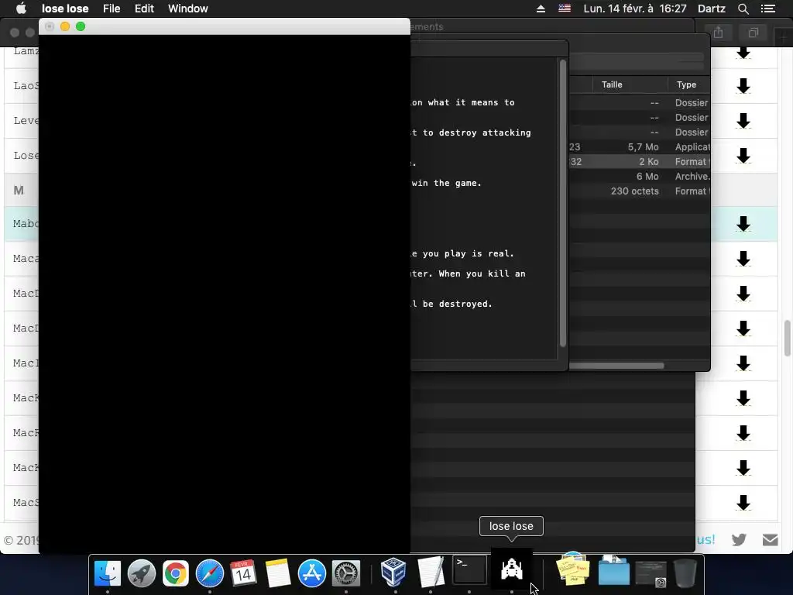The height and width of the screenshot is (595, 793).
Task: Open the lose lose application menu
Action: click(x=65, y=9)
